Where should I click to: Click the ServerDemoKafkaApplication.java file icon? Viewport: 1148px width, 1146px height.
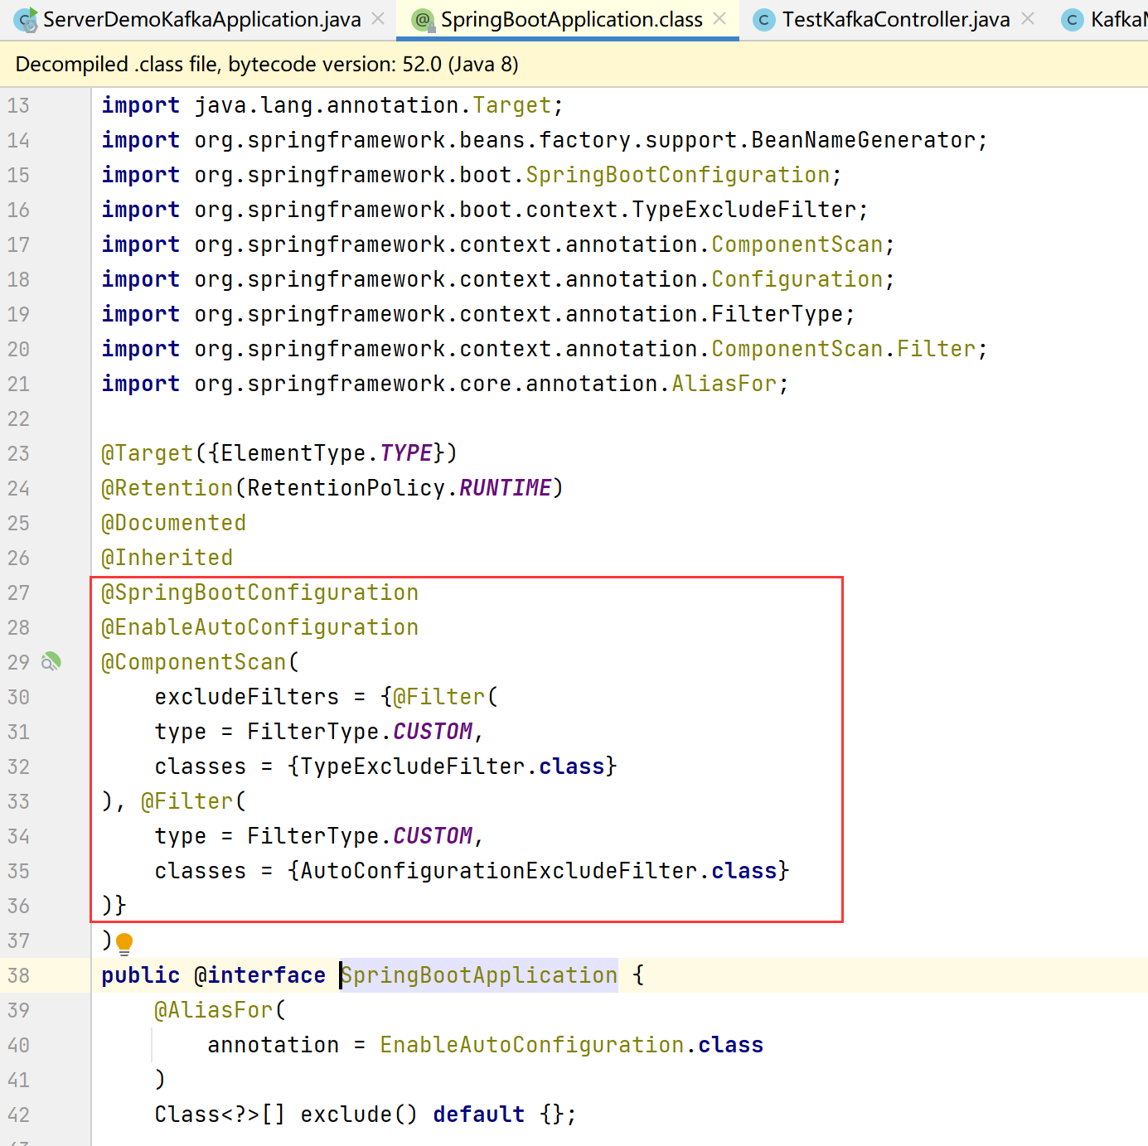26,19
